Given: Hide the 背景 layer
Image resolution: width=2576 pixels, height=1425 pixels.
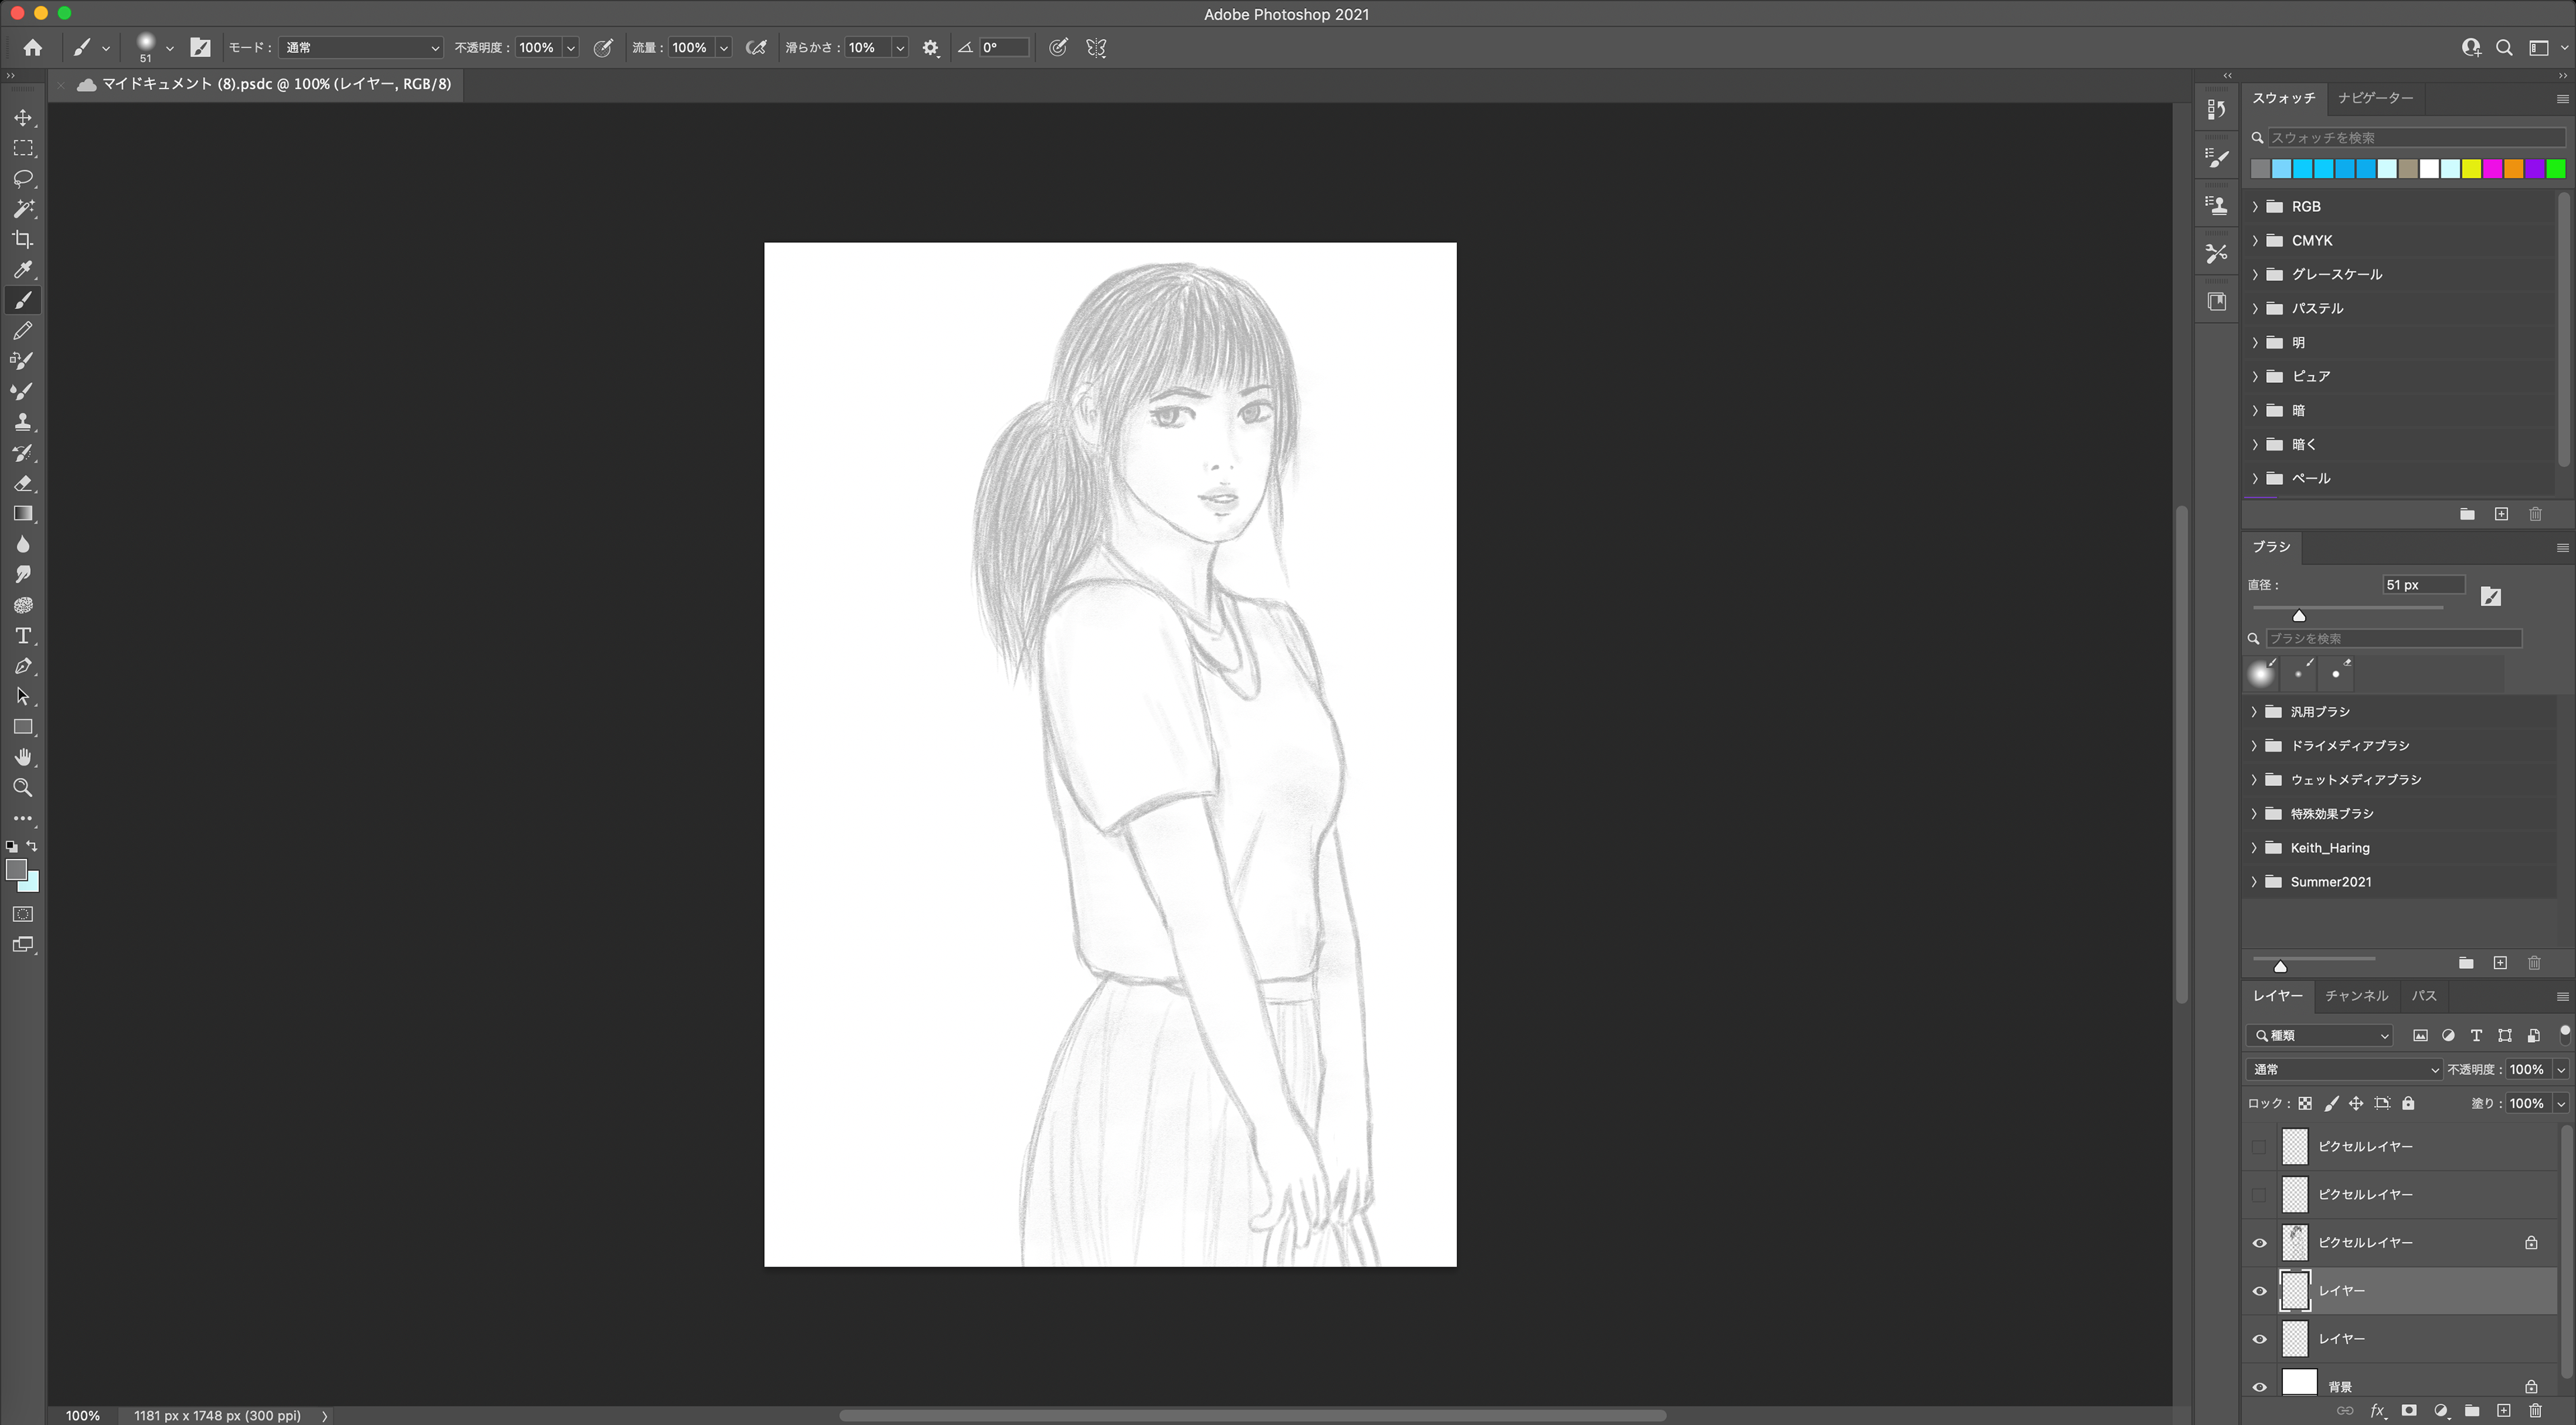Looking at the screenshot, I should click(2259, 1386).
